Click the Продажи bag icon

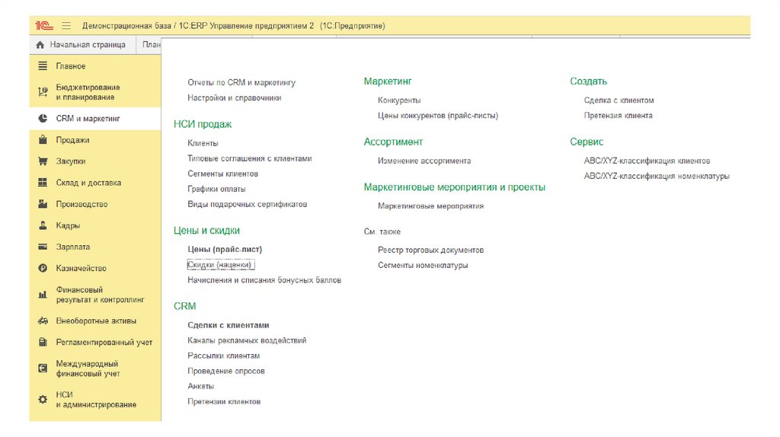coord(43,139)
